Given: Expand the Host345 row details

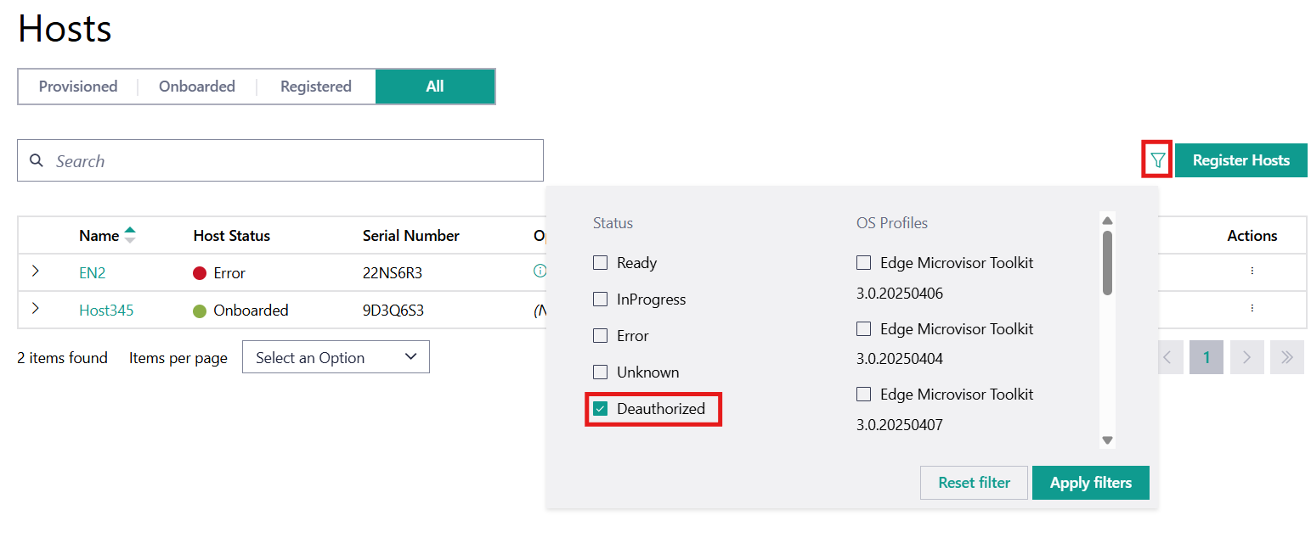Looking at the screenshot, I should pos(35,309).
